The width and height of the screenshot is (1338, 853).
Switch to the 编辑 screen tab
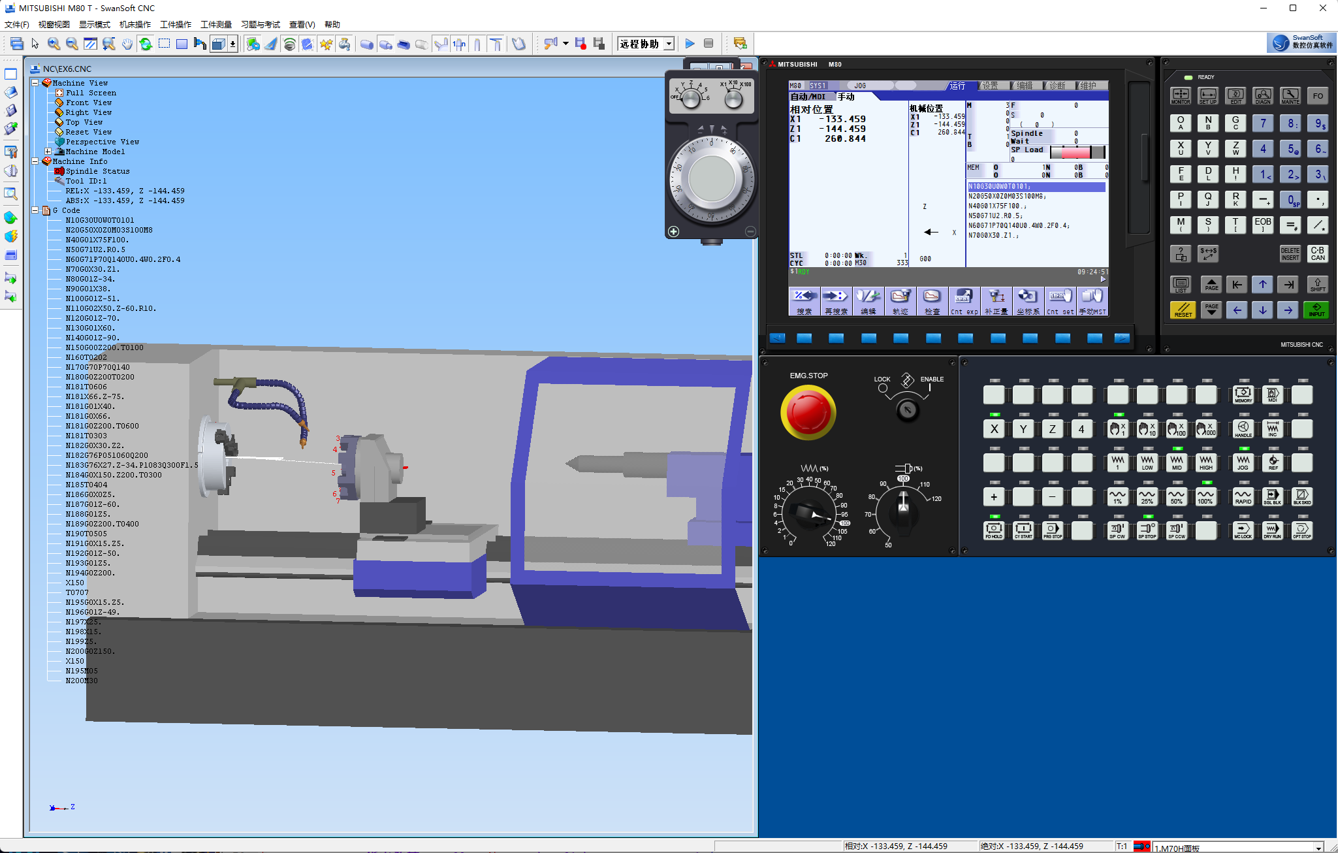pos(1024,86)
